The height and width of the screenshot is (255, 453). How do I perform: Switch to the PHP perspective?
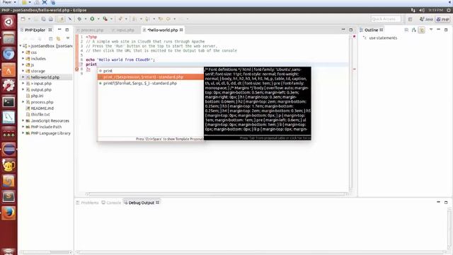(443, 19)
